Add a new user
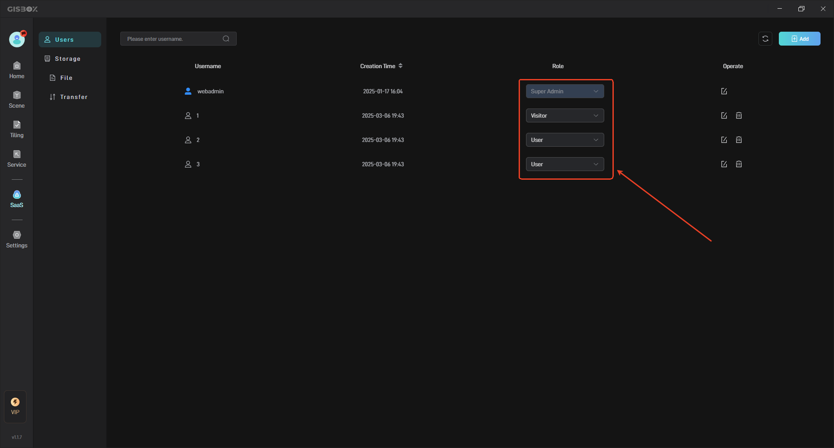Viewport: 834px width, 448px height. 799,39
